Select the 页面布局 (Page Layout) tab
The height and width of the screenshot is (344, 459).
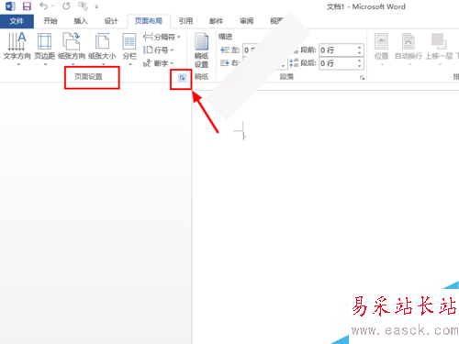(x=149, y=21)
